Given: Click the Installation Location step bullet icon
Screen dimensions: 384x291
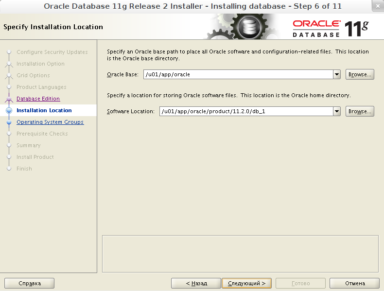Looking at the screenshot, I should click(x=9, y=110).
